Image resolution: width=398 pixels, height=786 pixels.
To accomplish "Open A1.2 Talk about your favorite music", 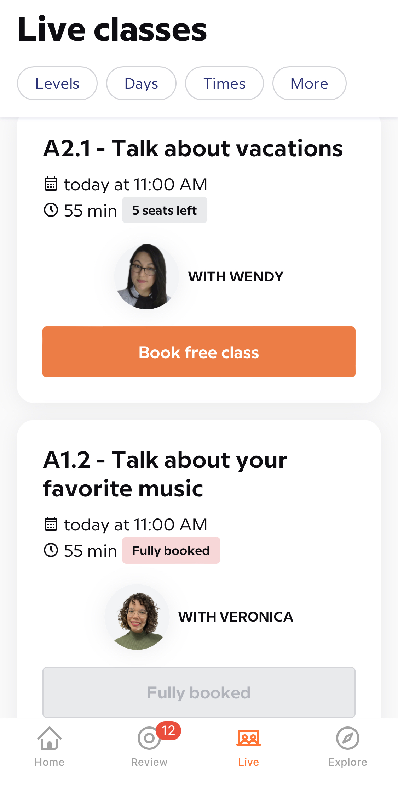I will tap(165, 474).
